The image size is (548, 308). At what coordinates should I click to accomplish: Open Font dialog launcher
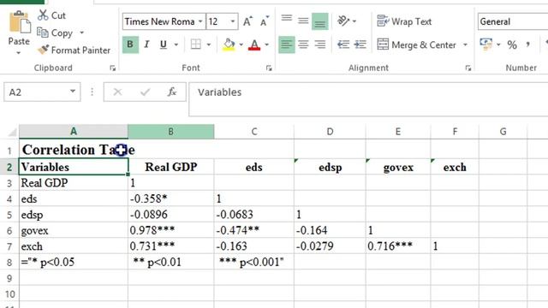[269, 68]
